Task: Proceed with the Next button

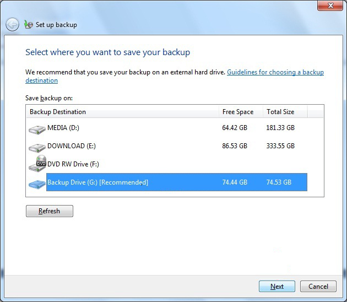Action: [277, 287]
